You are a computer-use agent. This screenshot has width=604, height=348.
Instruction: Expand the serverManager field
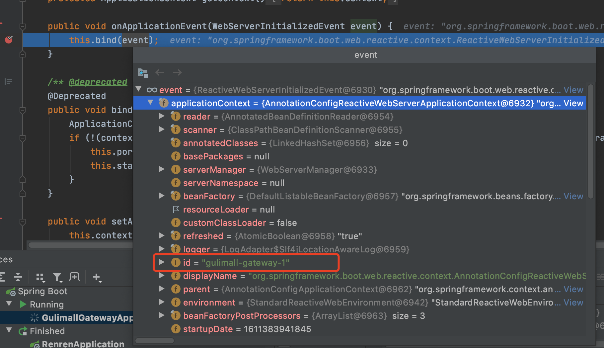click(x=162, y=169)
